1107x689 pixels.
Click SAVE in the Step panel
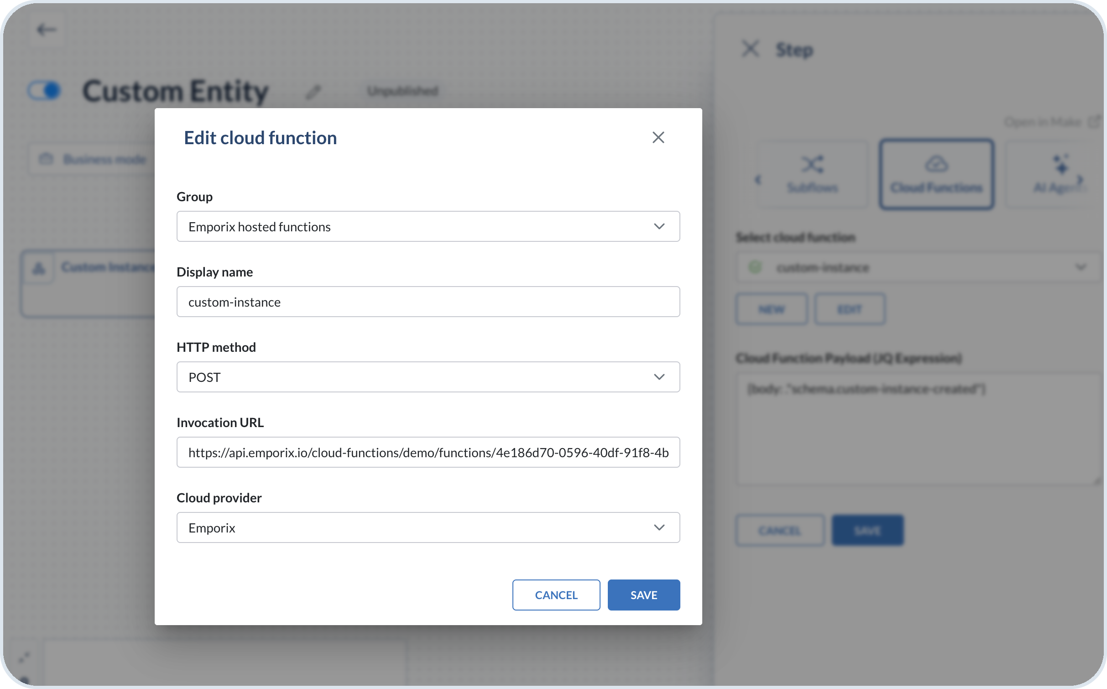(867, 530)
